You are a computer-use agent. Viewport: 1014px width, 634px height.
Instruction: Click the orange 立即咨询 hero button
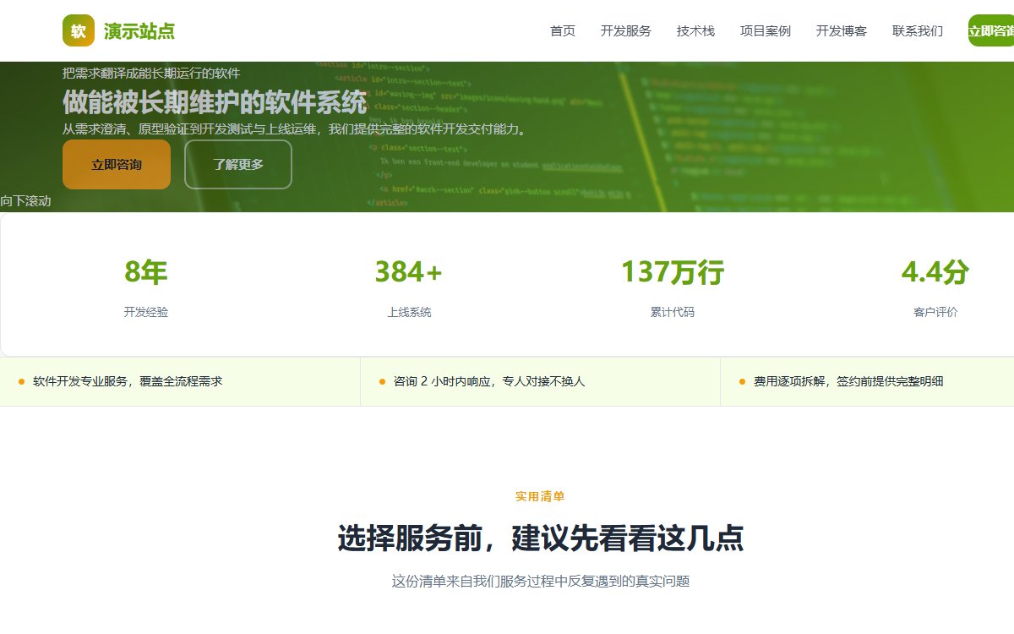click(x=117, y=165)
